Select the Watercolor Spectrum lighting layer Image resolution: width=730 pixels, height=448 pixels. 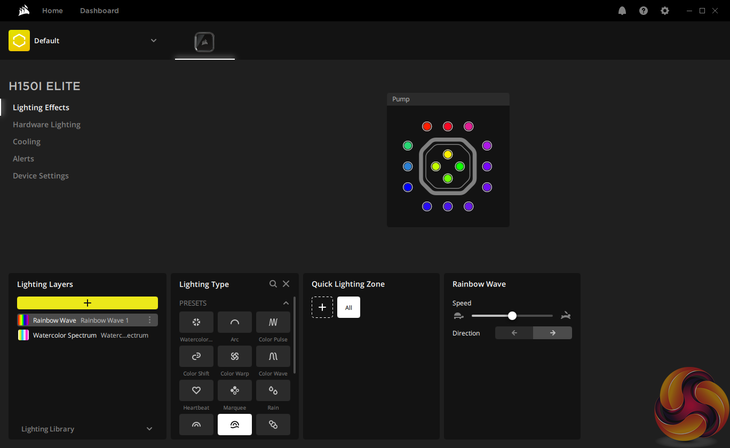[x=88, y=335]
